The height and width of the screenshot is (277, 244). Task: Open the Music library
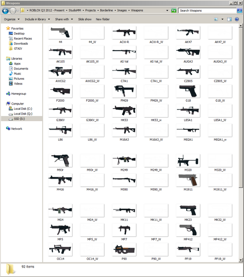[15, 74]
